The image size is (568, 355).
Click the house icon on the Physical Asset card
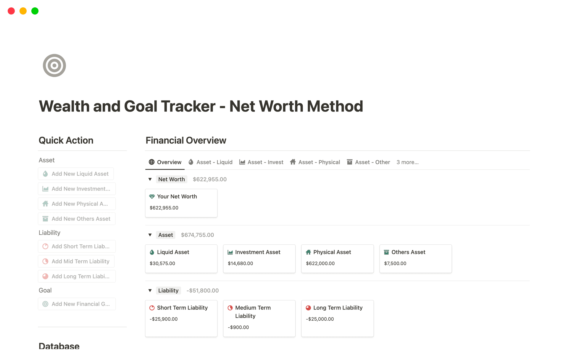tap(308, 252)
